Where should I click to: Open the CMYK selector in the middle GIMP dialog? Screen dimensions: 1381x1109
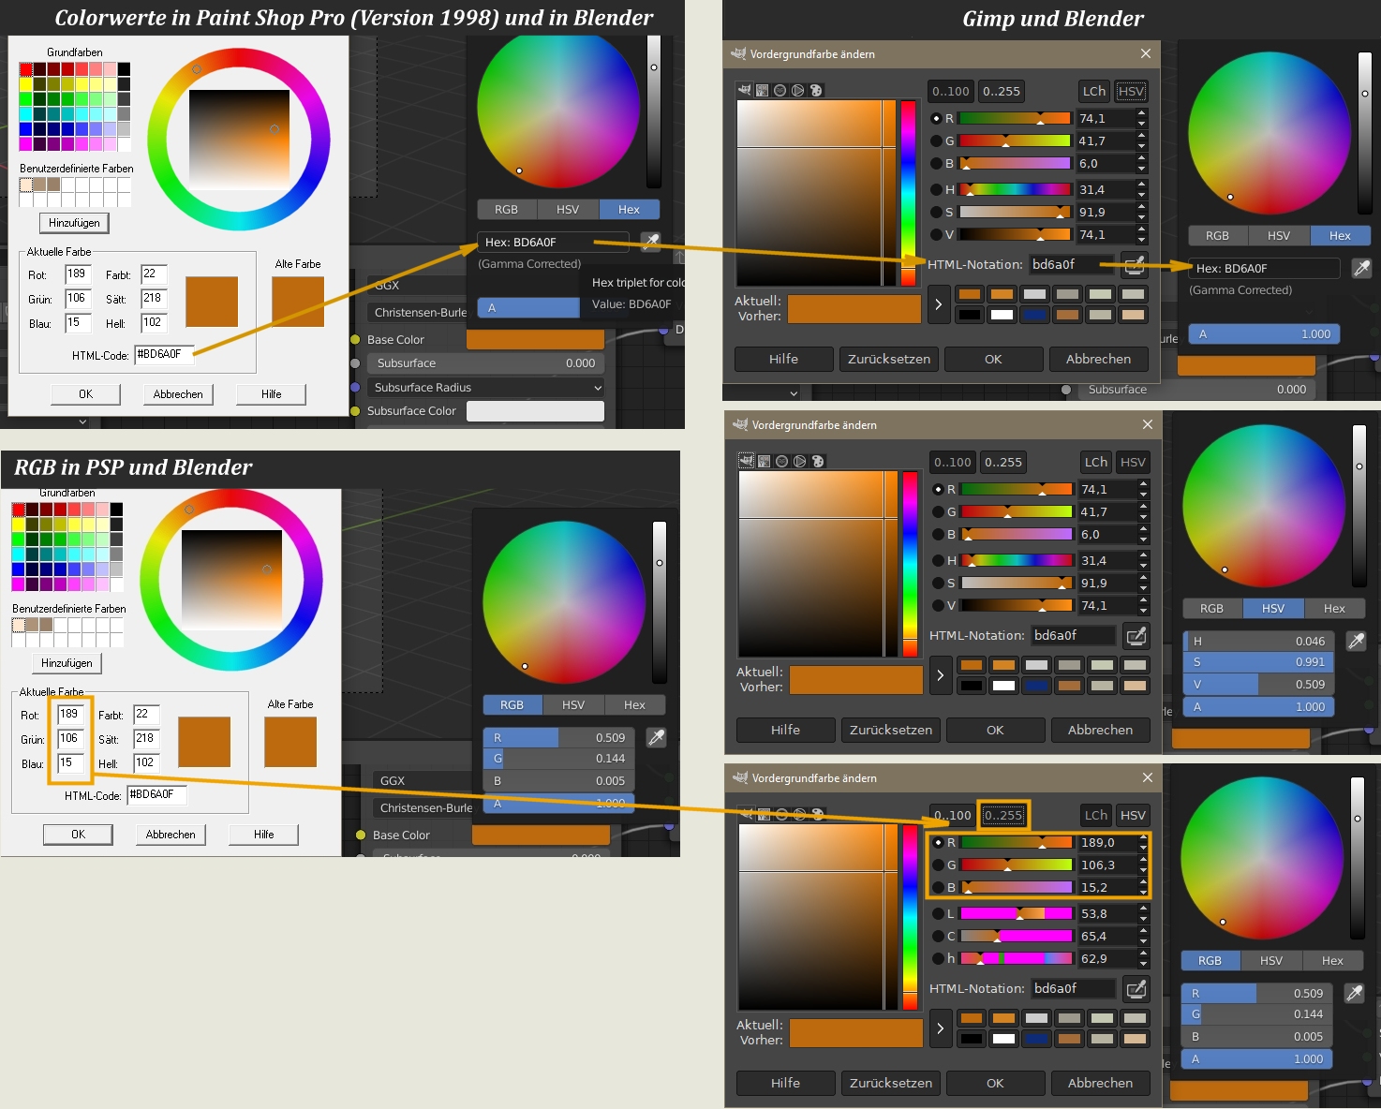pos(765,461)
